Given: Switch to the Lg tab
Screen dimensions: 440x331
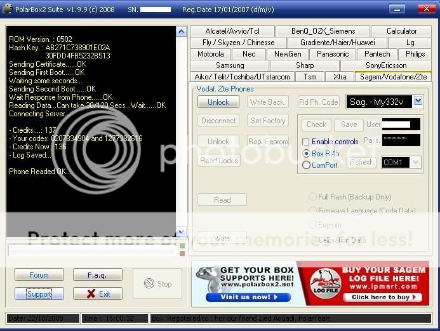Looking at the screenshot, I should [x=410, y=43].
